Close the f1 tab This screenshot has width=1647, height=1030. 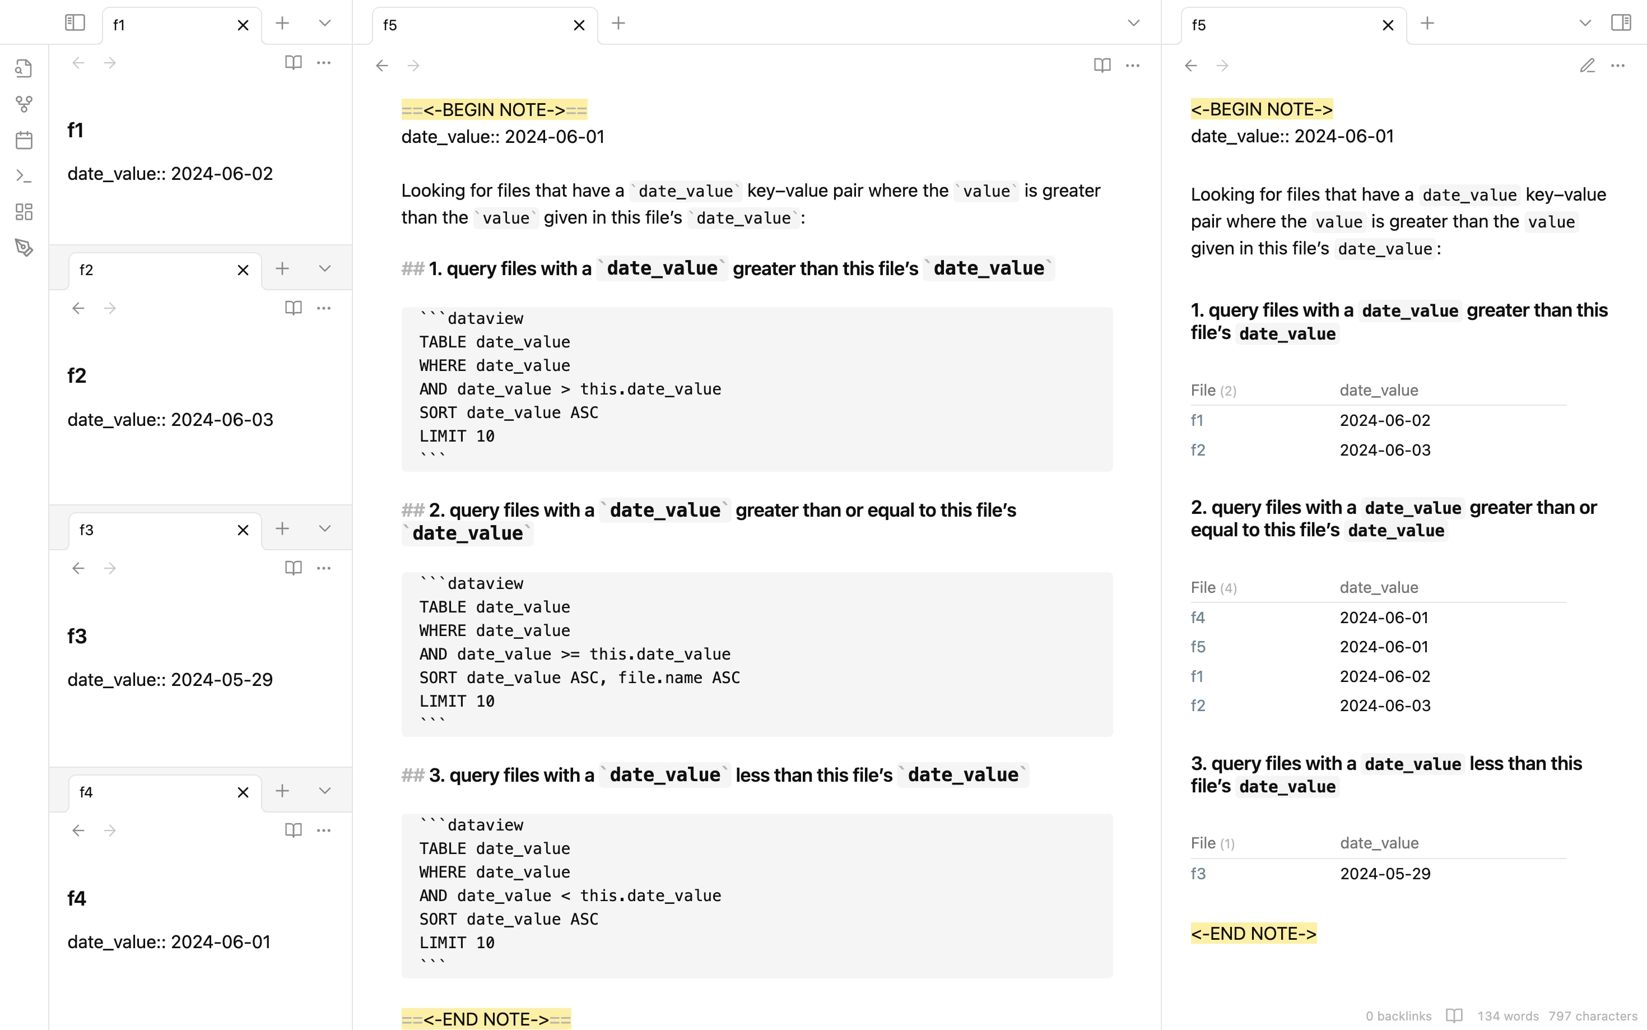pyautogui.click(x=243, y=25)
